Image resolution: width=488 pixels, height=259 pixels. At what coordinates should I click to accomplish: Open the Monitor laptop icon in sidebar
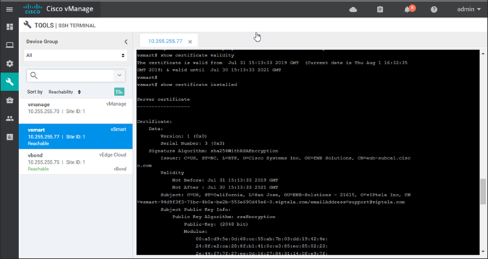pos(10,46)
